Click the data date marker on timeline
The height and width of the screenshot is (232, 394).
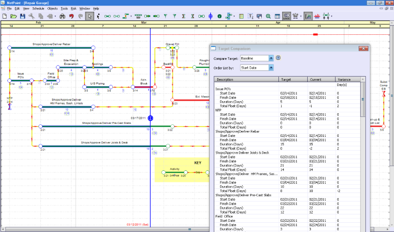tap(150, 118)
